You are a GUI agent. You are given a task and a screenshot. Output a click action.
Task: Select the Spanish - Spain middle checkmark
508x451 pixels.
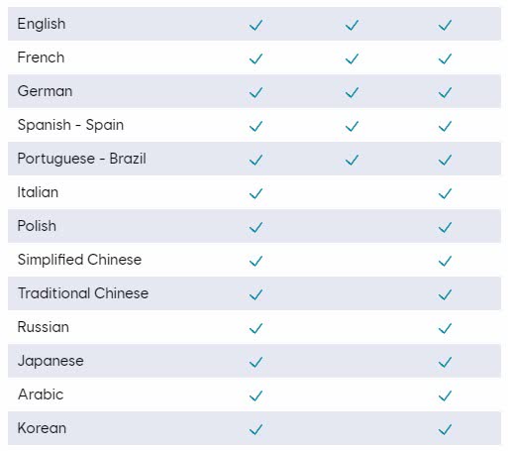[352, 126]
